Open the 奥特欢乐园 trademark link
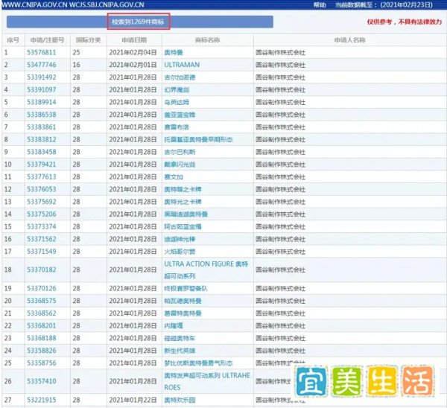 tap(180, 400)
